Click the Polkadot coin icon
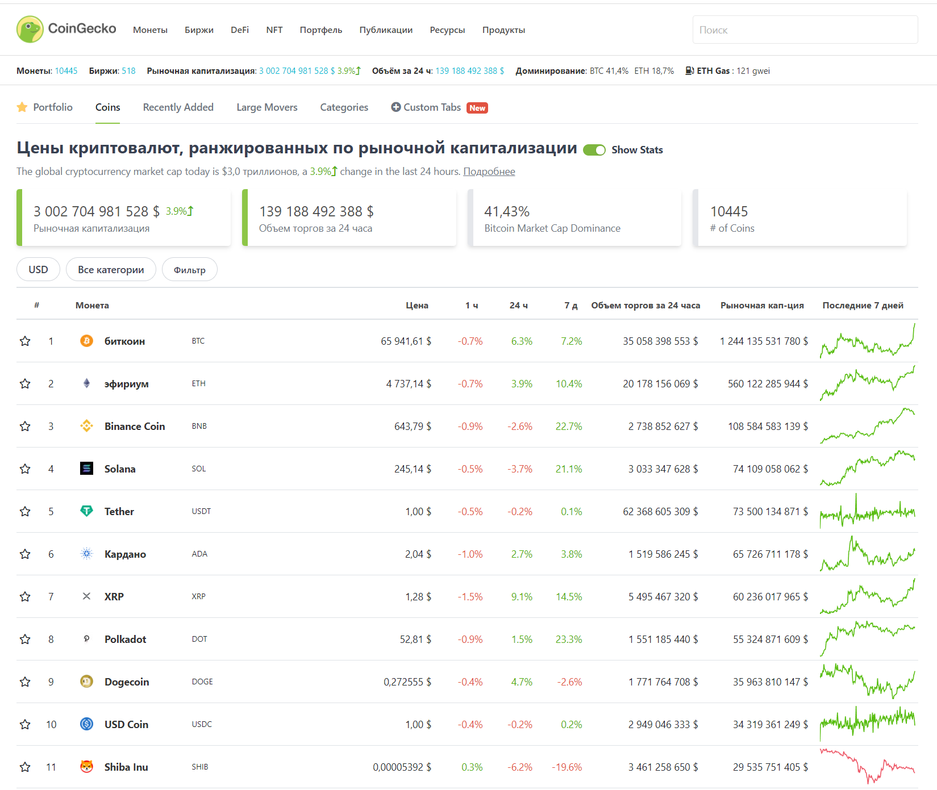 pyautogui.click(x=86, y=639)
